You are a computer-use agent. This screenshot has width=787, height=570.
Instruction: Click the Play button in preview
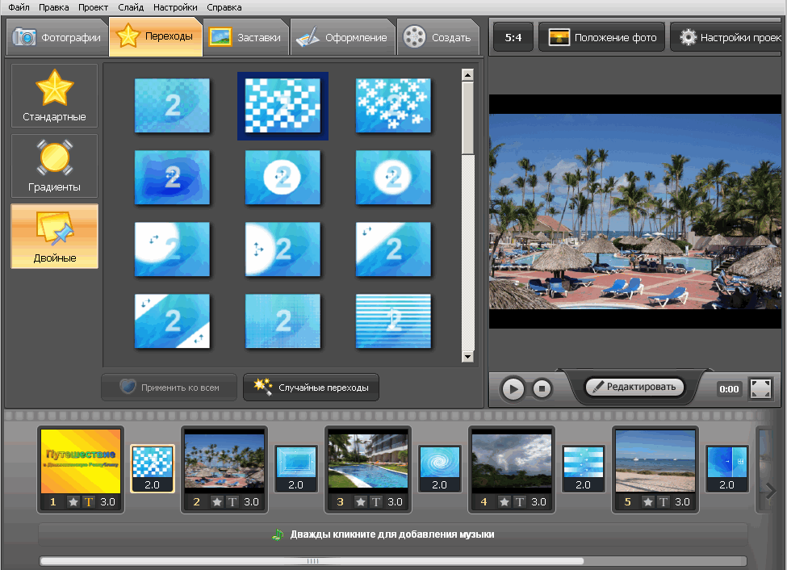click(x=513, y=389)
